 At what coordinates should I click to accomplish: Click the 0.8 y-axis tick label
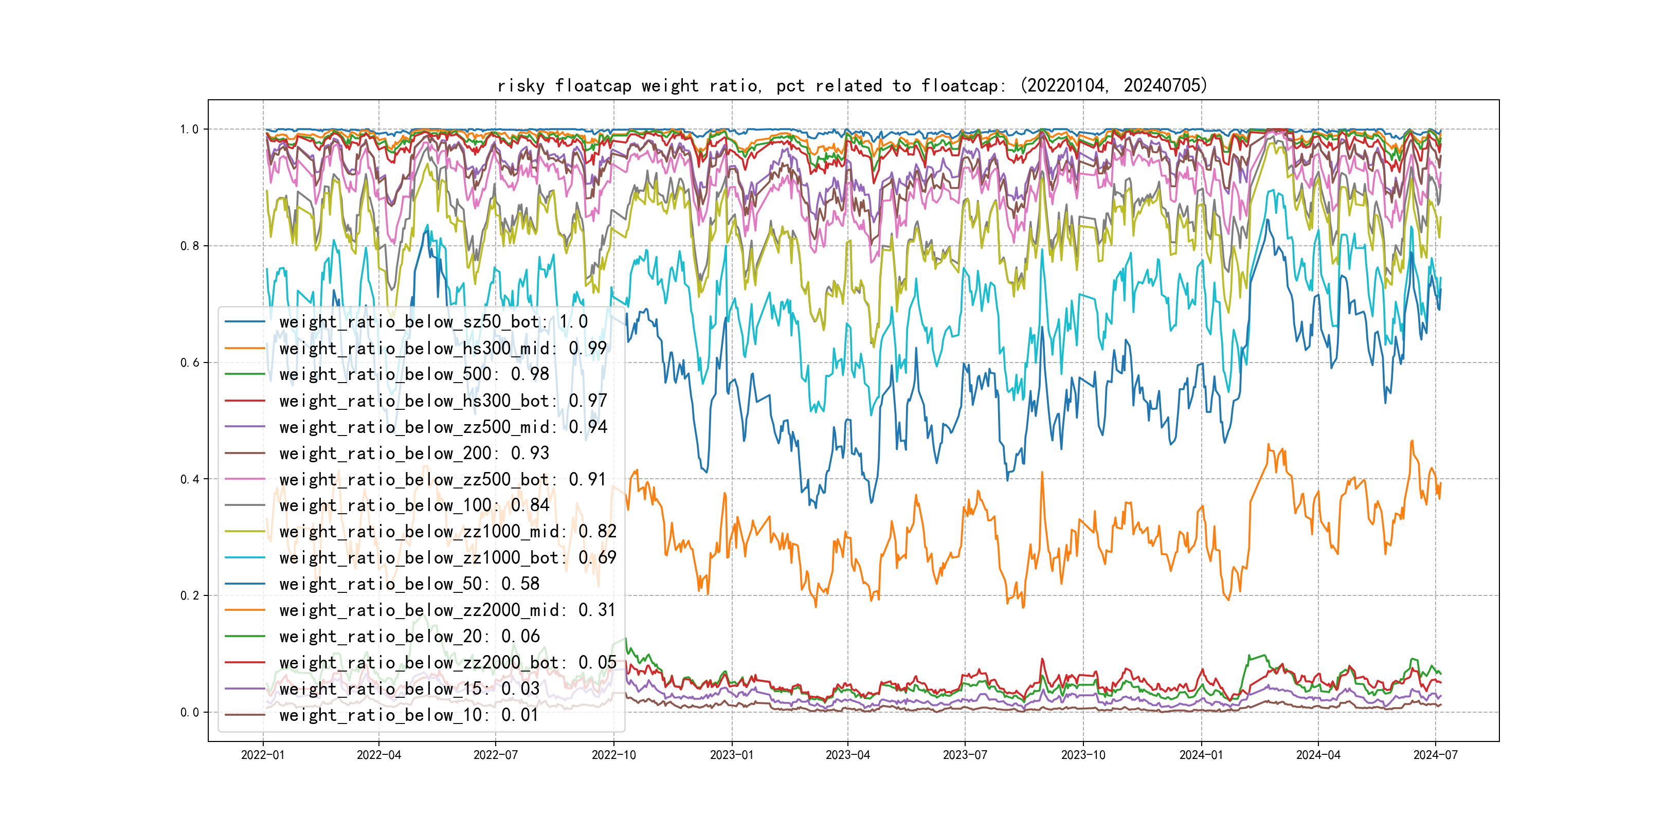(x=190, y=246)
